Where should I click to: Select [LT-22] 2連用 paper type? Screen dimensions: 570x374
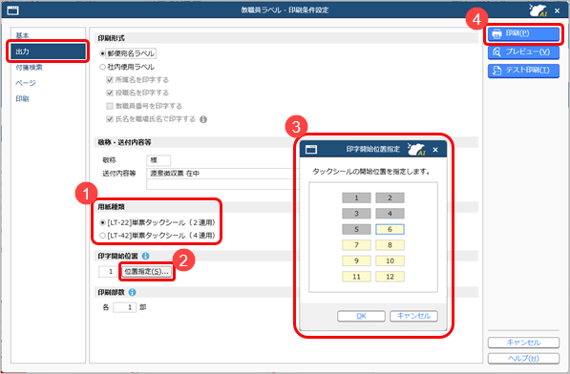click(102, 222)
